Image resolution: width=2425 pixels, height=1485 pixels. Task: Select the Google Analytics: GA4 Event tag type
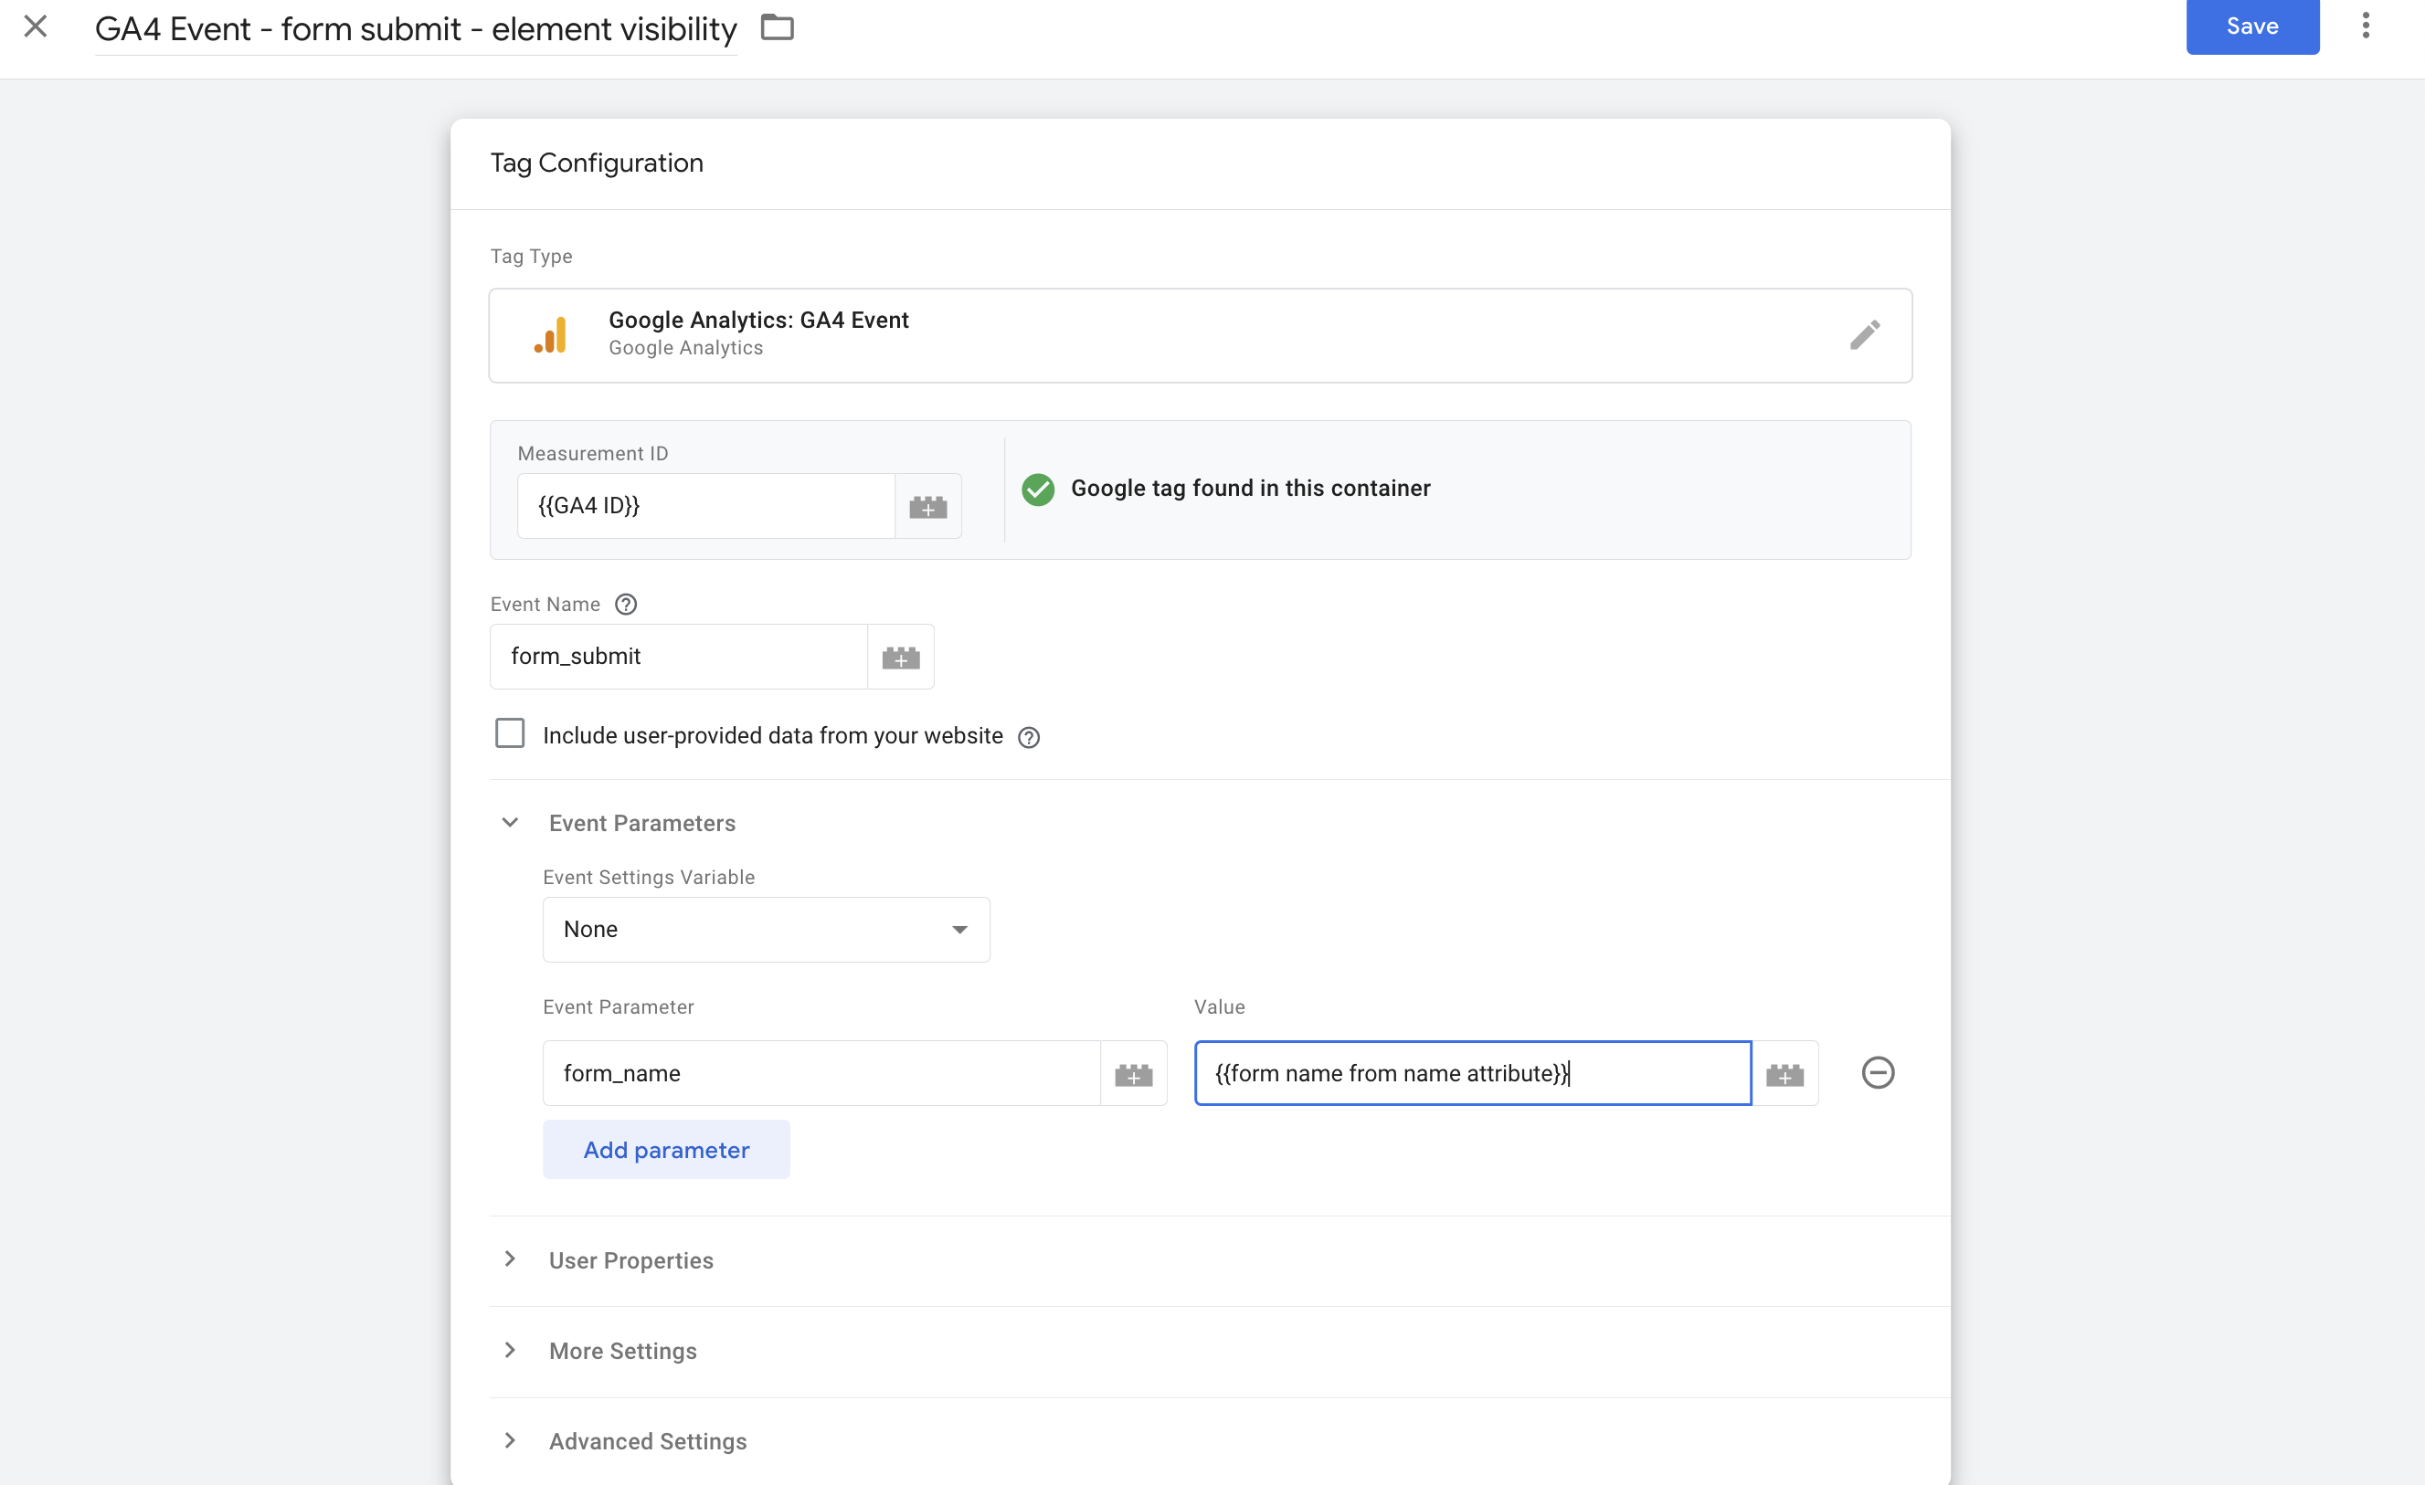pos(1200,335)
